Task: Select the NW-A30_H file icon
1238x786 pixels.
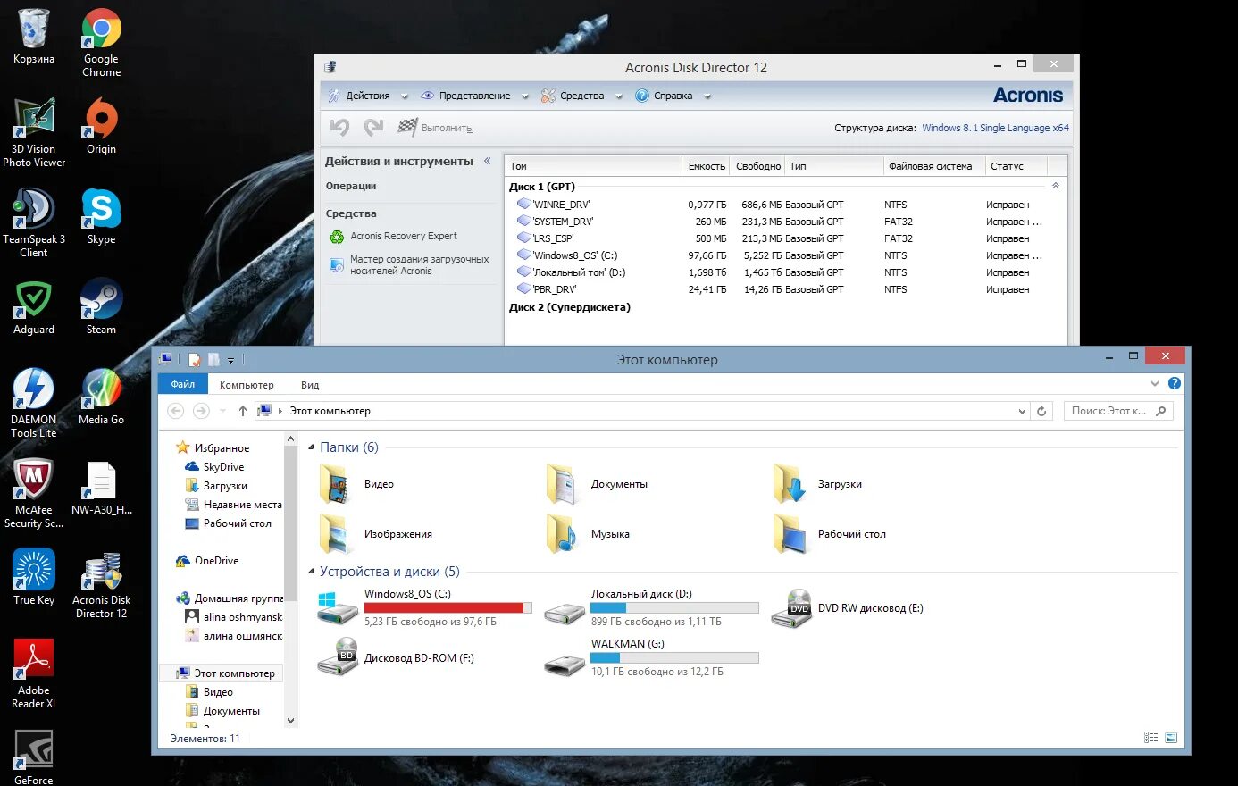Action: (x=101, y=488)
